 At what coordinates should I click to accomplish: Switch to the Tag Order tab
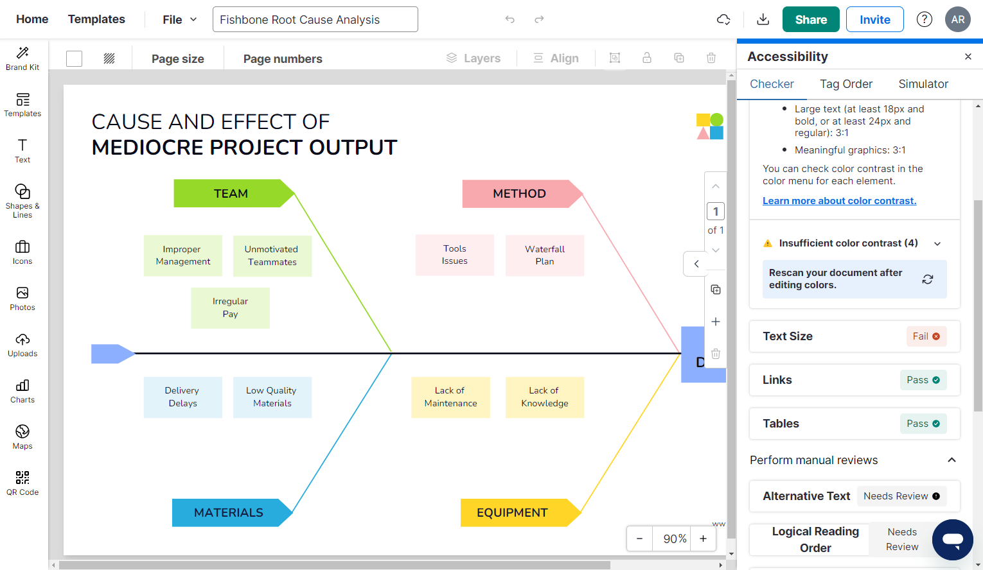click(x=846, y=84)
